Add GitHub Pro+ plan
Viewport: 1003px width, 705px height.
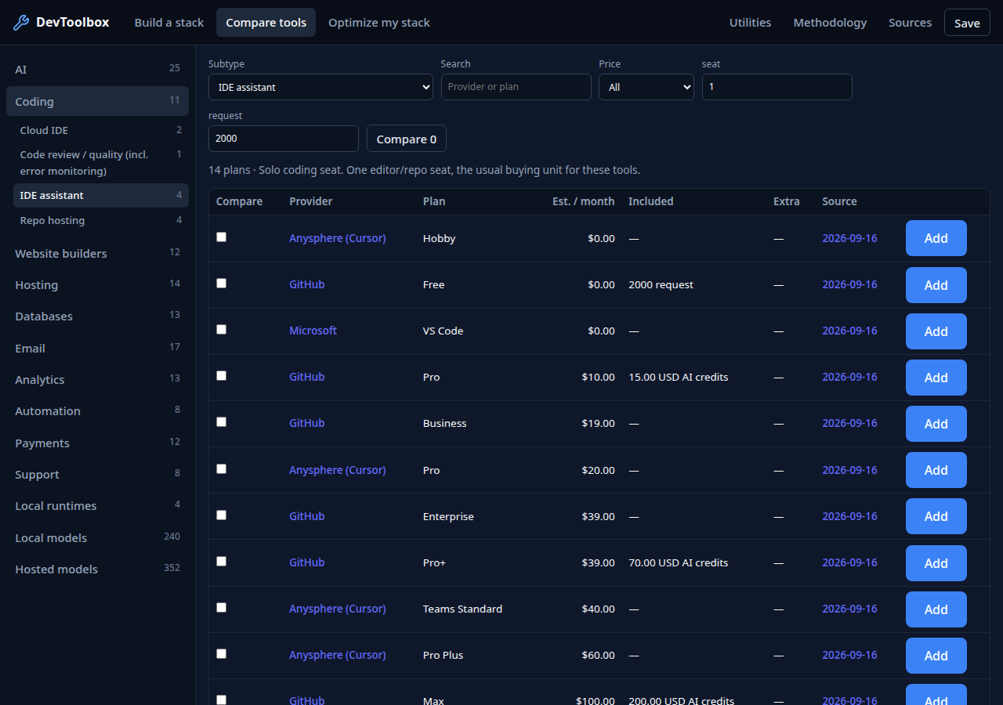(x=936, y=563)
